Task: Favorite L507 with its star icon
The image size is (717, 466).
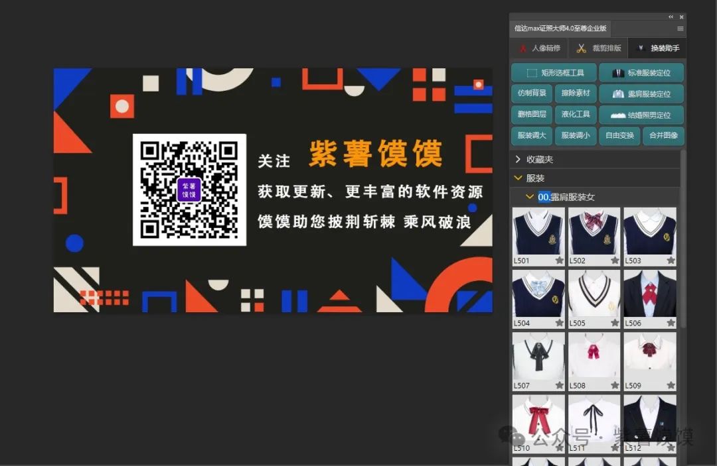Action: click(559, 385)
